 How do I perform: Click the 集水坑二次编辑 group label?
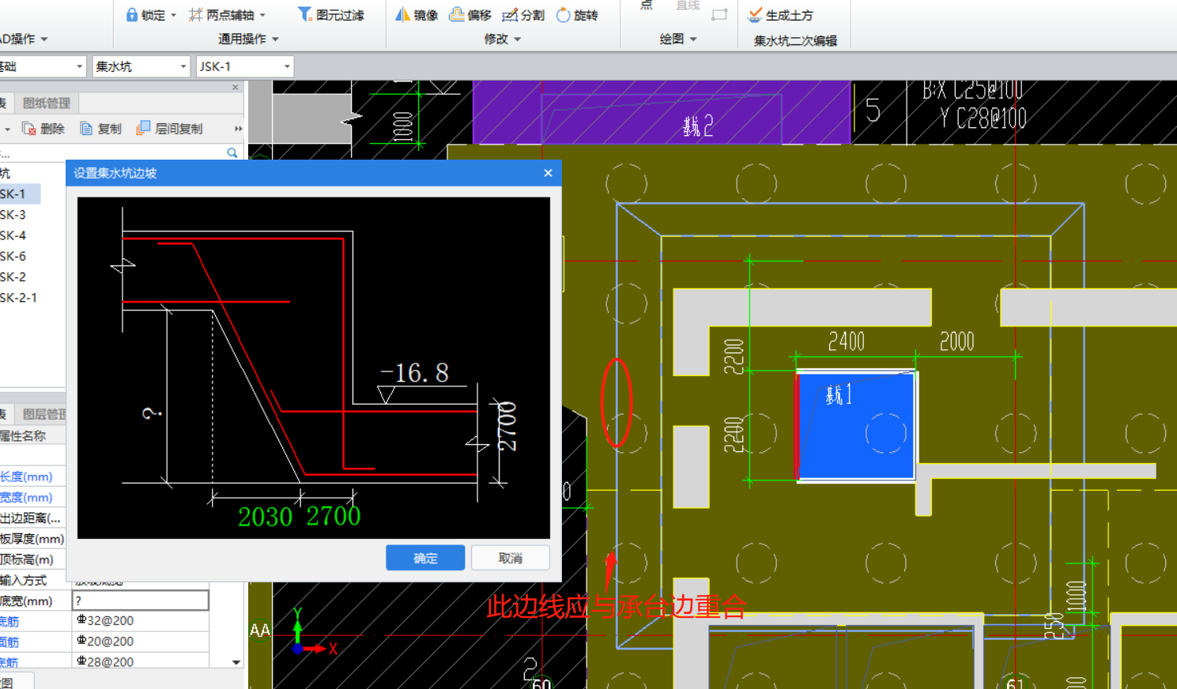point(795,40)
